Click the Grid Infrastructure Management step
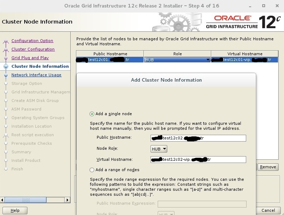Screen dimensions: 284x215 41,92
